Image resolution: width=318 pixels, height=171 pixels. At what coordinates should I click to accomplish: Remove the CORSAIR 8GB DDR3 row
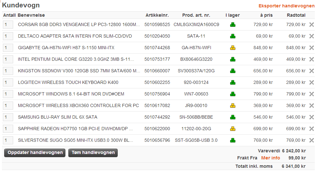pos(312,24)
